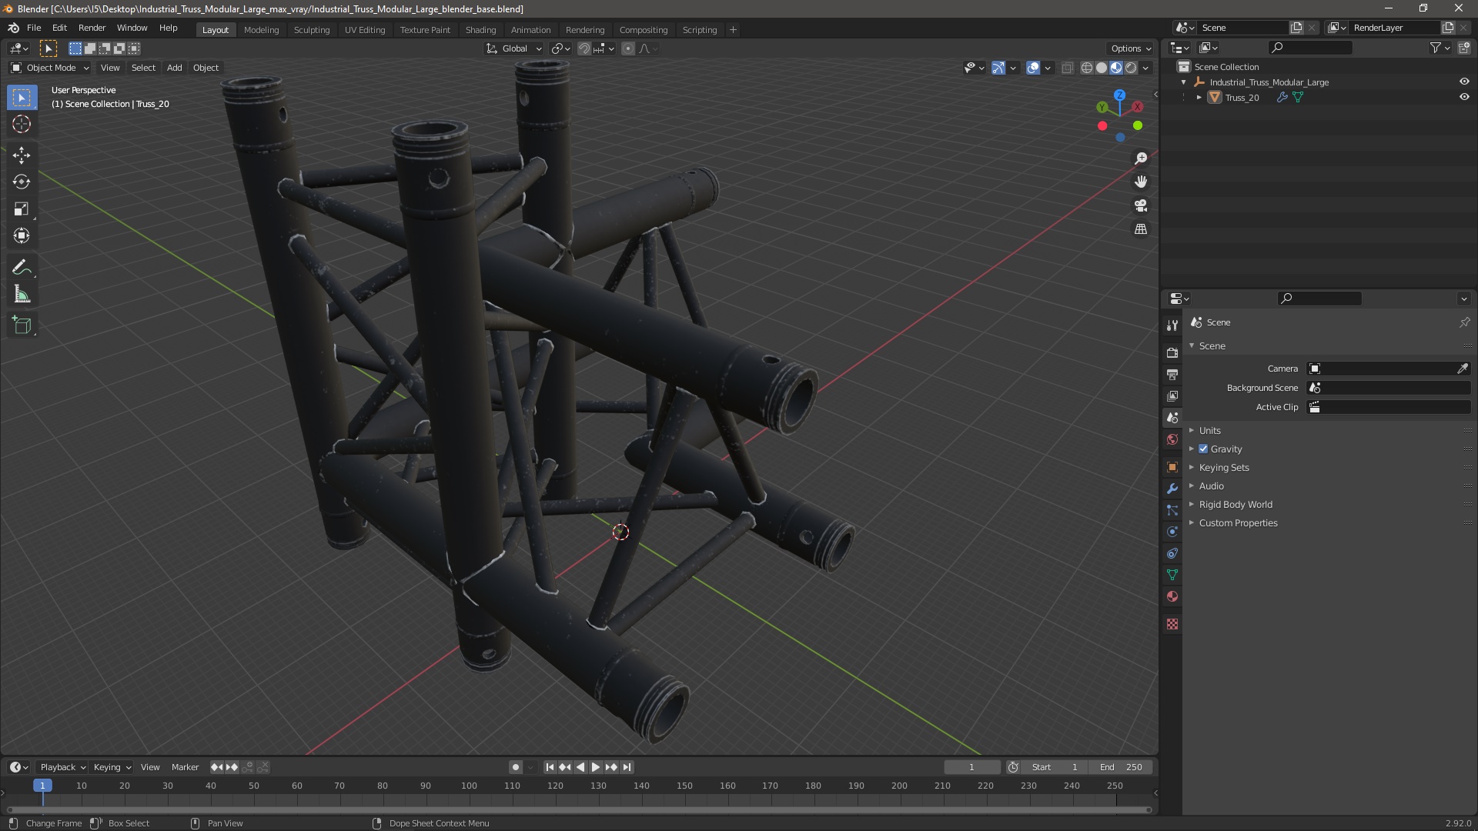
Task: Open Modifier Properties wrench tab
Action: [x=1172, y=489]
